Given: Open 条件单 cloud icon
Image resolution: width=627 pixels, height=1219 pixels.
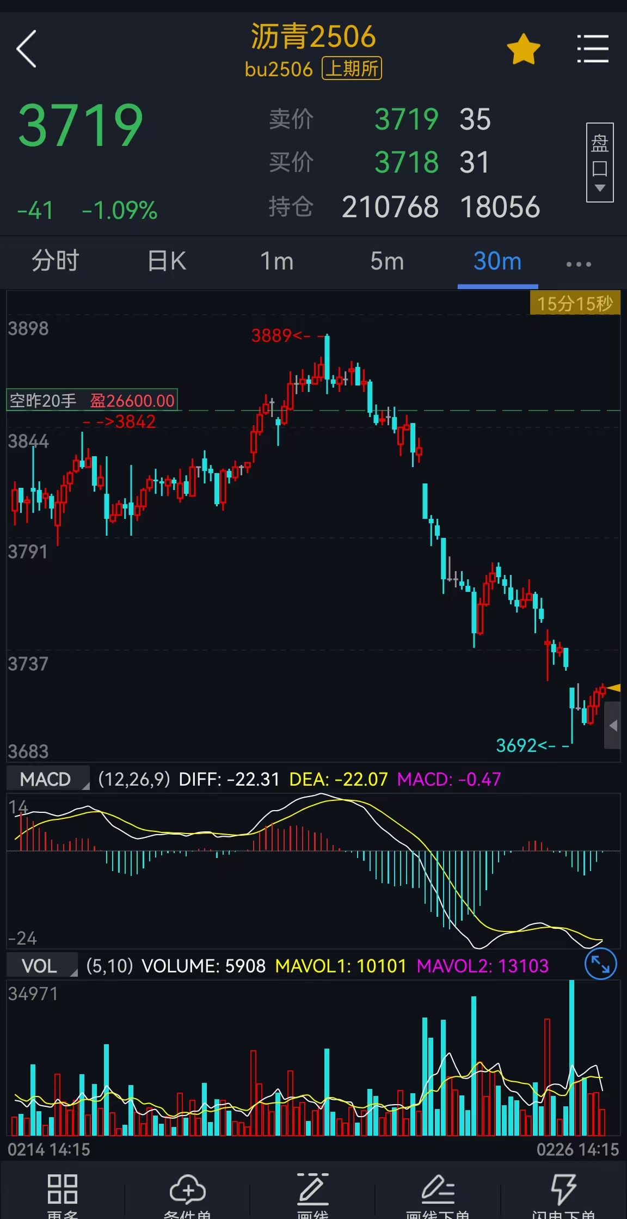Looking at the screenshot, I should [187, 1195].
